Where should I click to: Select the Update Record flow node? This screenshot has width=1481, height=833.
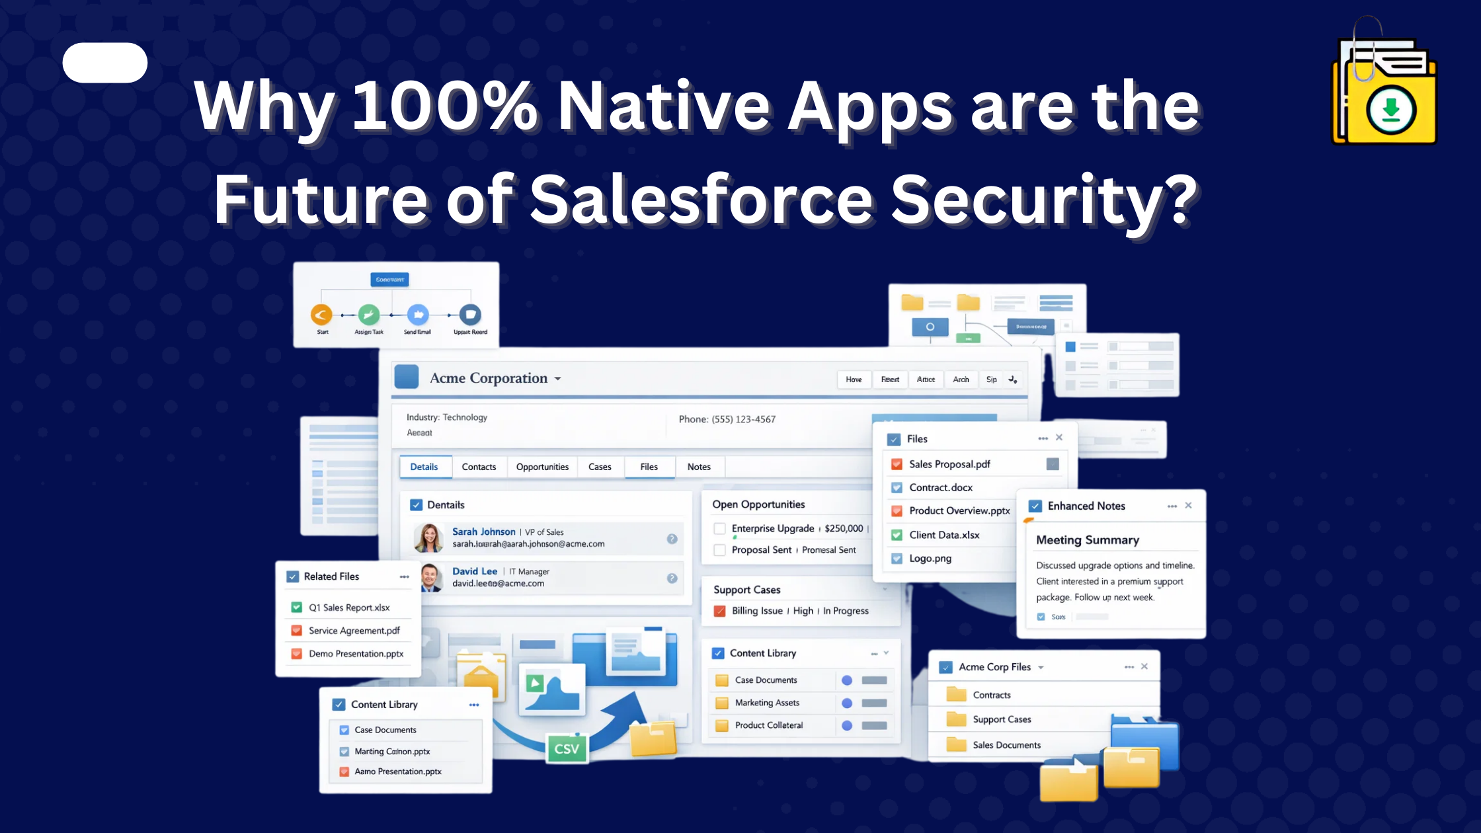point(470,315)
